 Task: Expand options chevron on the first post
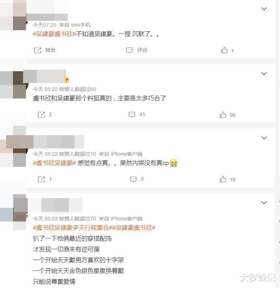point(264,9)
